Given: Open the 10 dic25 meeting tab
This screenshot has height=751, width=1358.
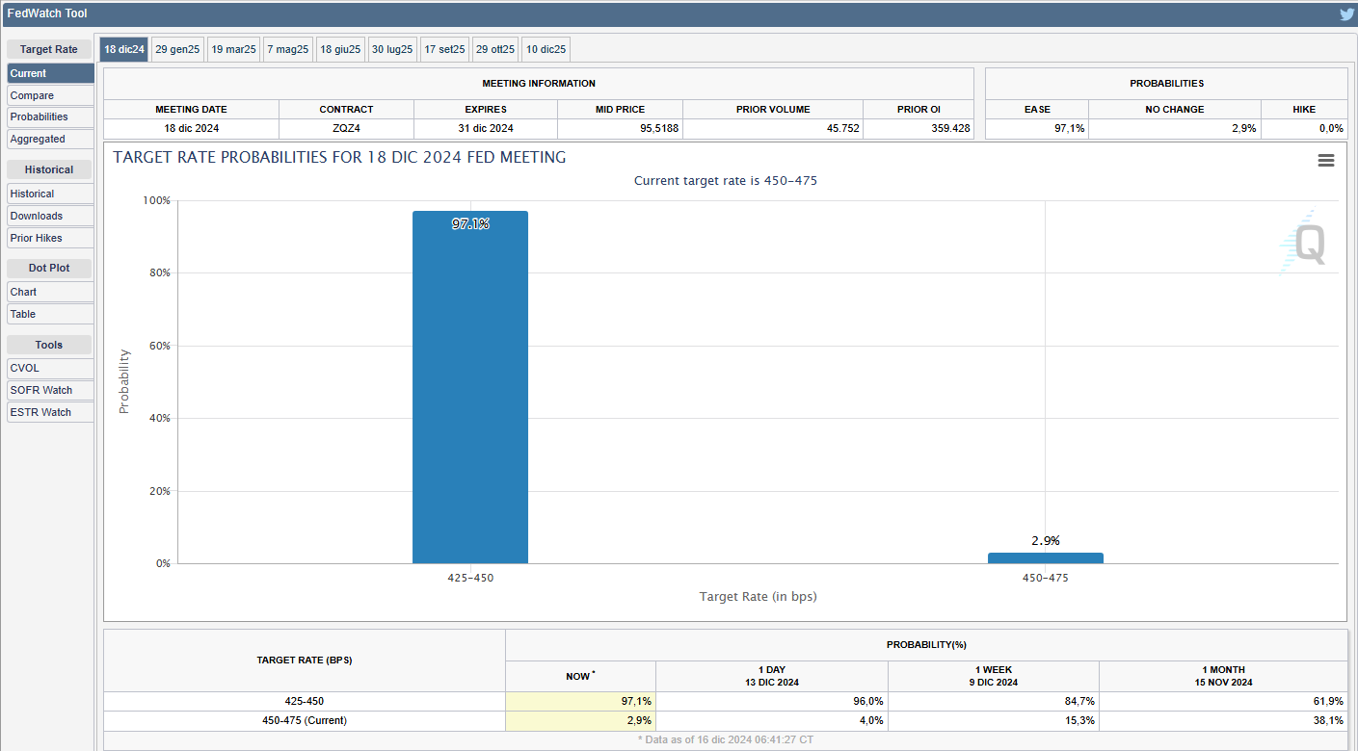Looking at the screenshot, I should pos(546,49).
